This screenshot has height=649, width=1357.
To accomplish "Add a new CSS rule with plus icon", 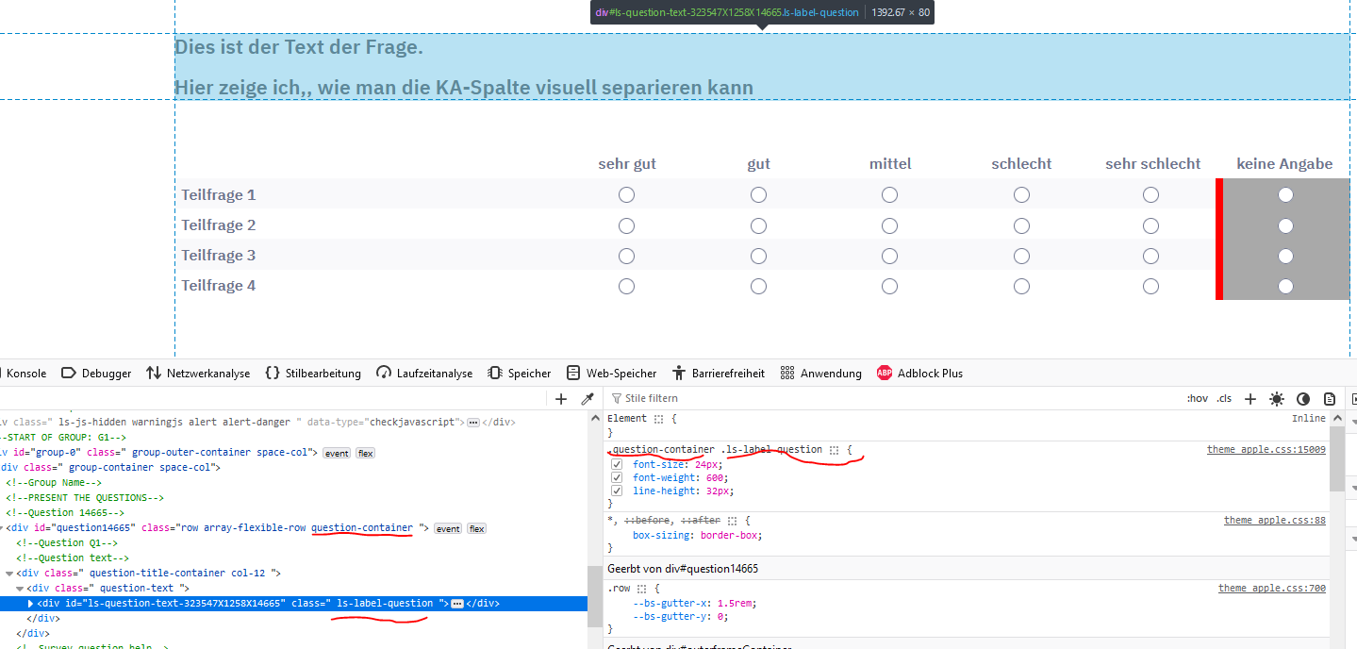I will [1250, 399].
